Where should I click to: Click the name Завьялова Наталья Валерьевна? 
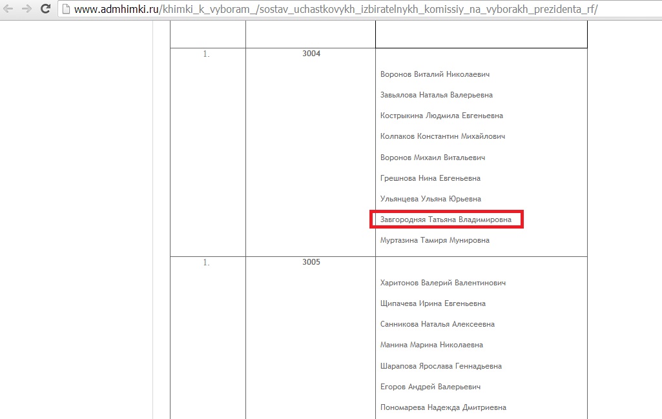coord(436,95)
